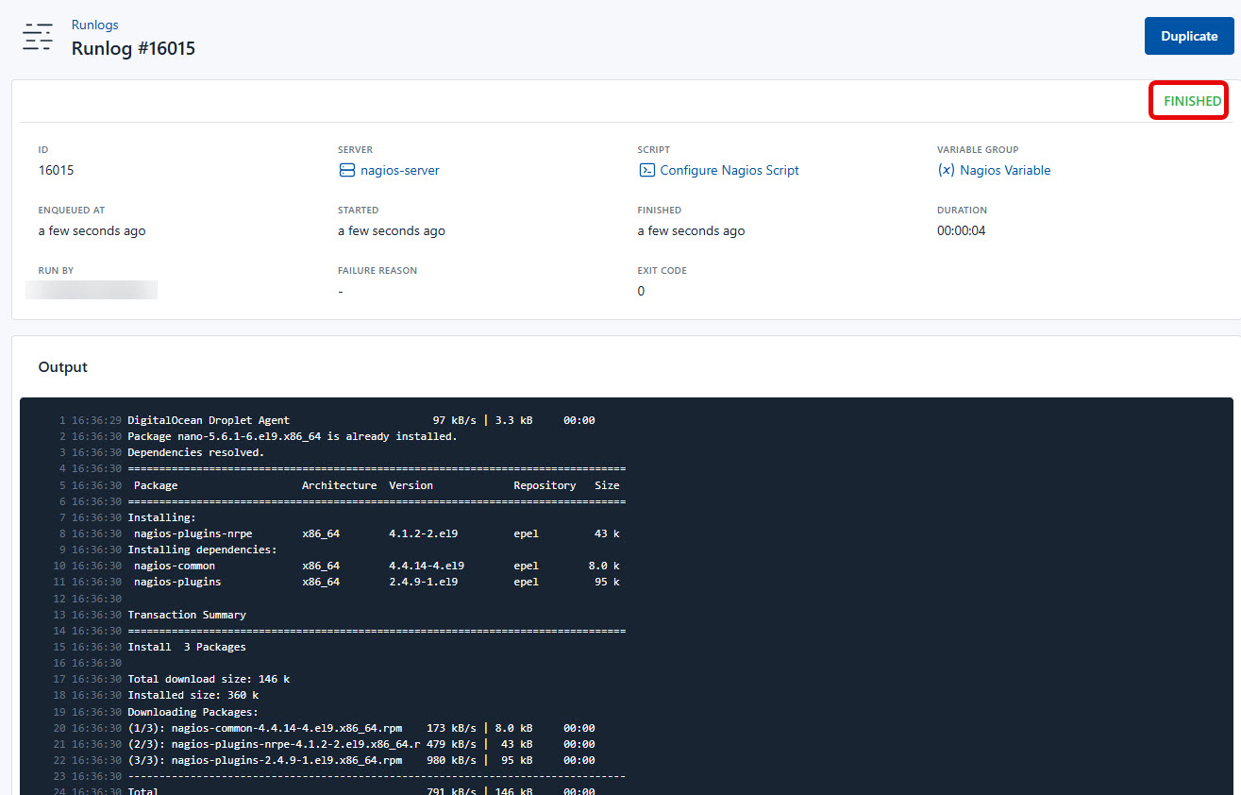Click the Enqueued At timestamp
The image size is (1241, 795).
tap(92, 230)
